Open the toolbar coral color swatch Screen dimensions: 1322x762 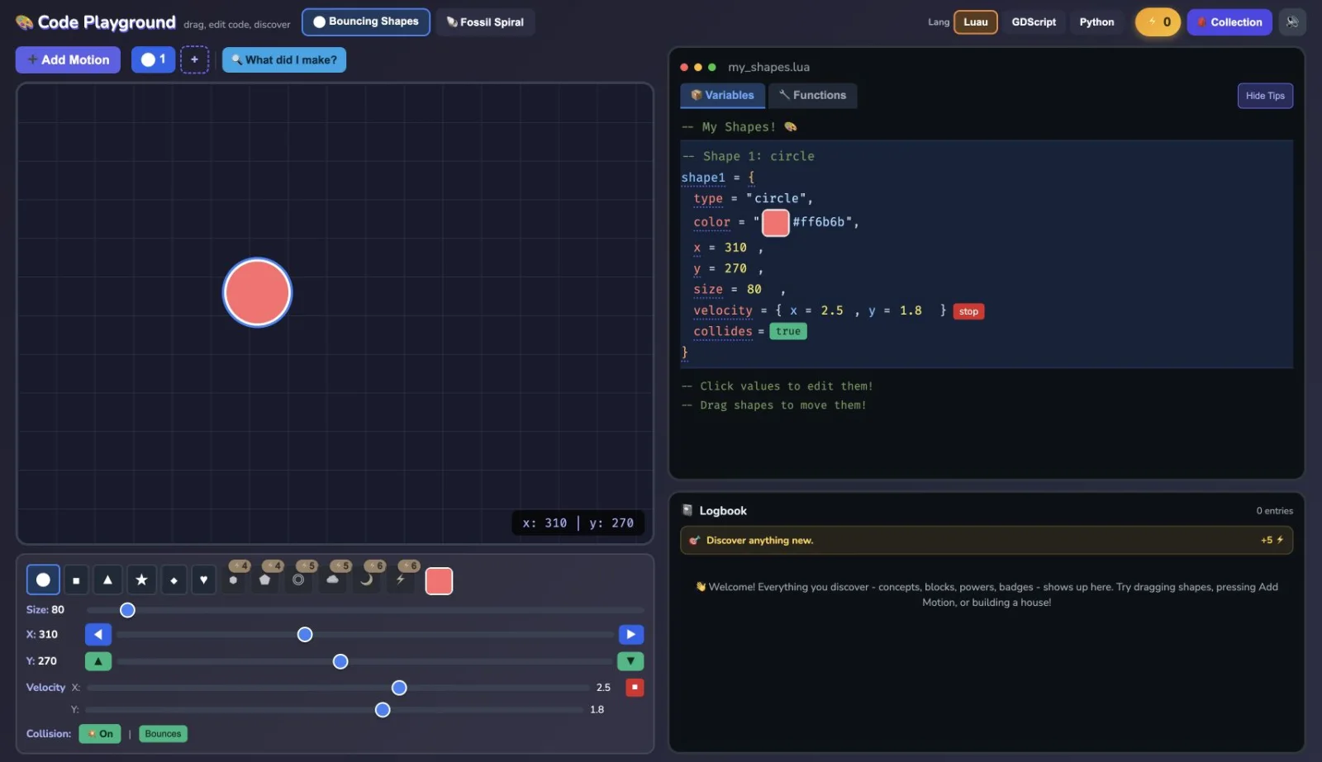click(439, 581)
